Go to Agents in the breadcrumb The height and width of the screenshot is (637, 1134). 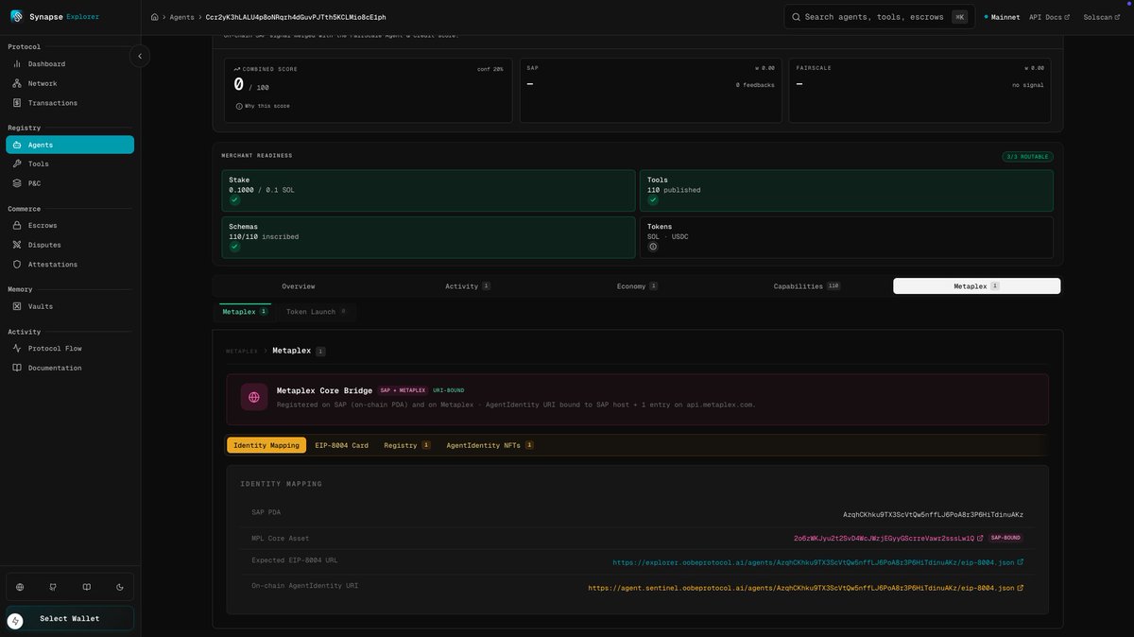pyautogui.click(x=182, y=17)
